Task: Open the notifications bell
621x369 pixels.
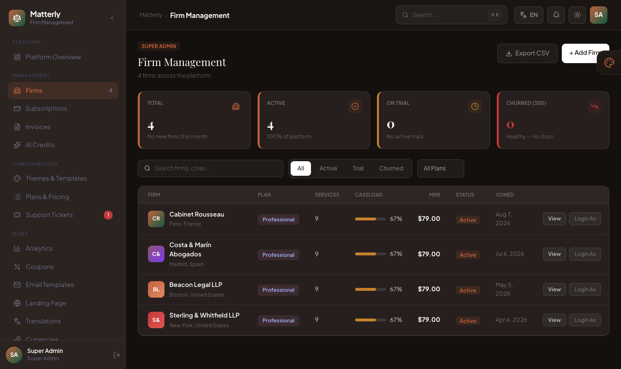Action: point(556,15)
